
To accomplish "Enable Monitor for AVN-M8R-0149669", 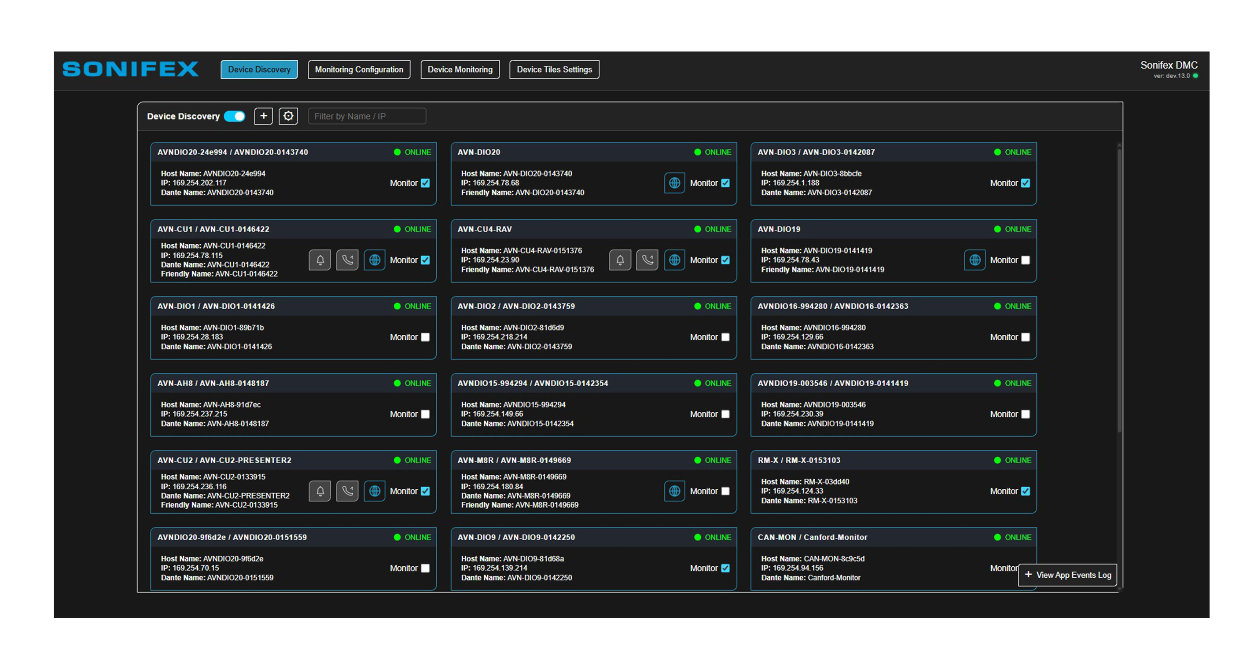I will click(725, 491).
